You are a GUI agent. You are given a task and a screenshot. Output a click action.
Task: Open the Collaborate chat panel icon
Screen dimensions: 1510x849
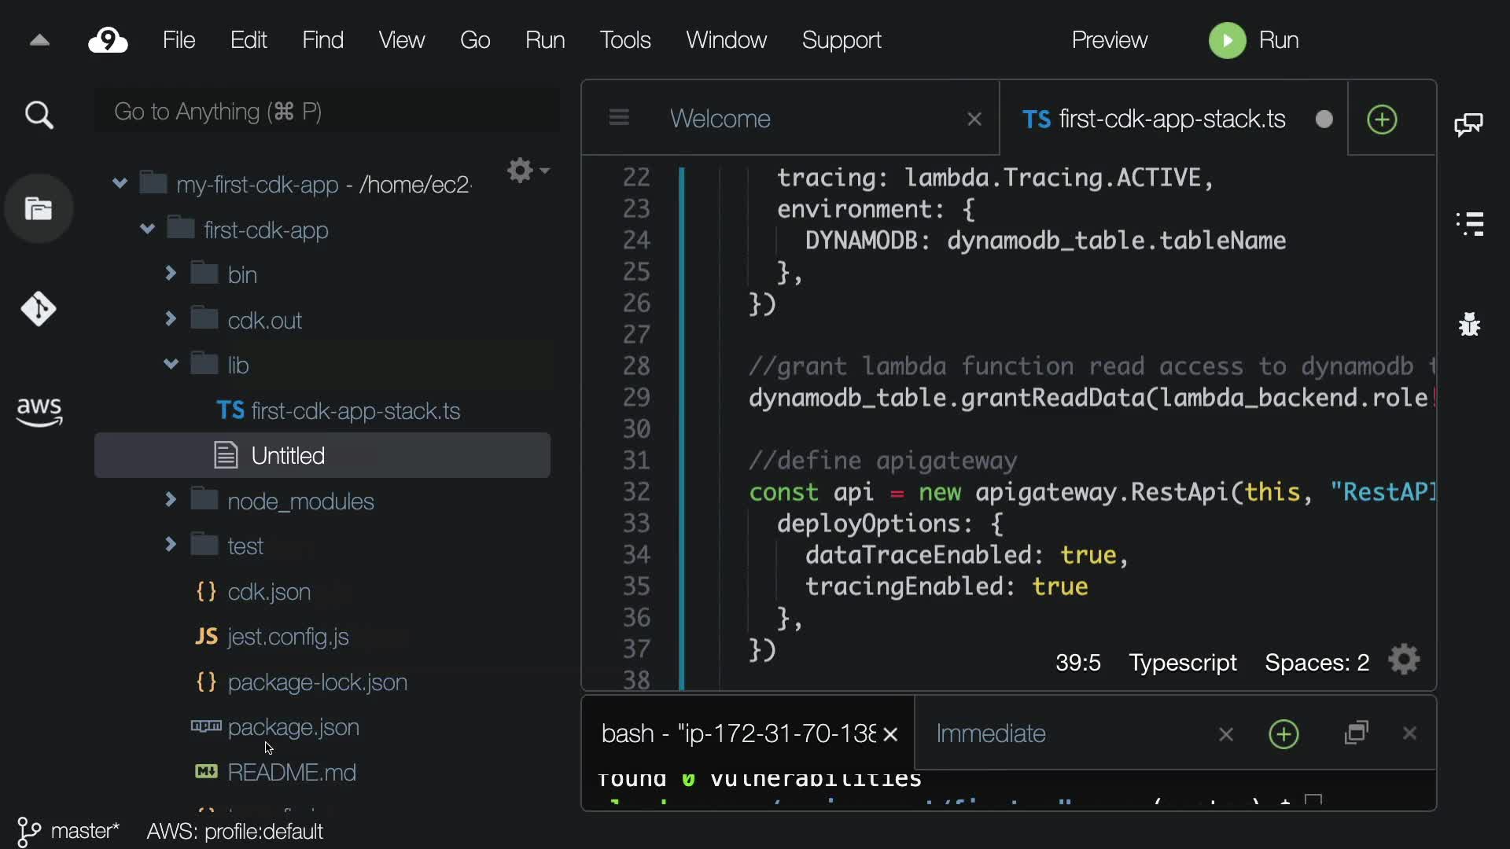[1468, 124]
